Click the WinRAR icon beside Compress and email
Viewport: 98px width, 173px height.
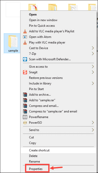(25, 106)
